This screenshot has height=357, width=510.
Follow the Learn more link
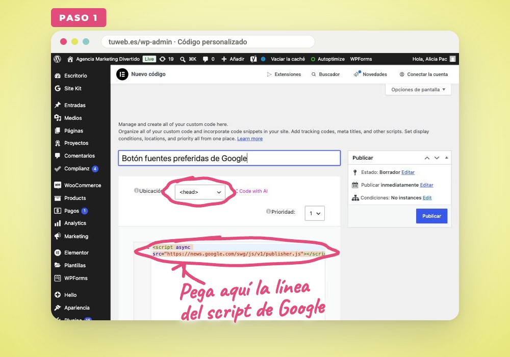[x=250, y=139]
